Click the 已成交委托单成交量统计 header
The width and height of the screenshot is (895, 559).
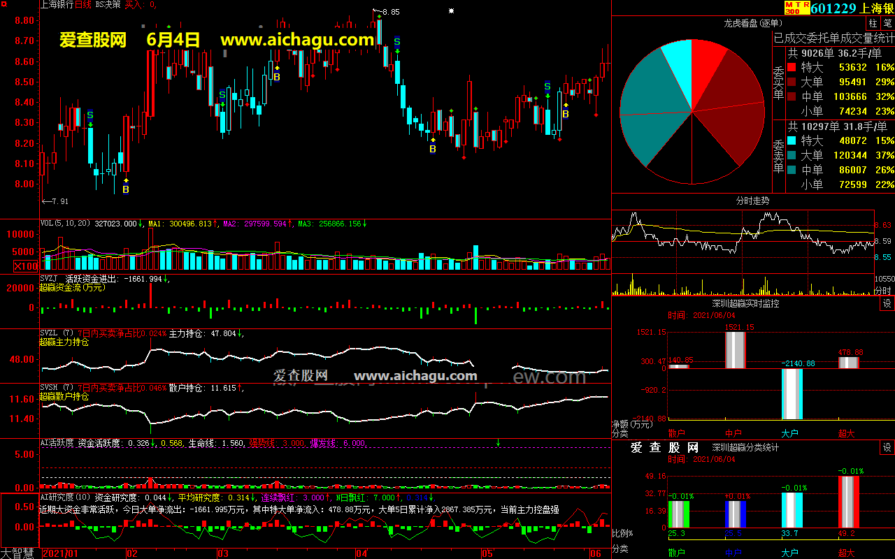(x=833, y=38)
